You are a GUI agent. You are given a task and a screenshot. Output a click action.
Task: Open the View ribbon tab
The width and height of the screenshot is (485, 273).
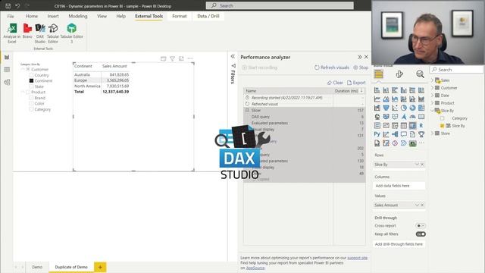(102, 16)
